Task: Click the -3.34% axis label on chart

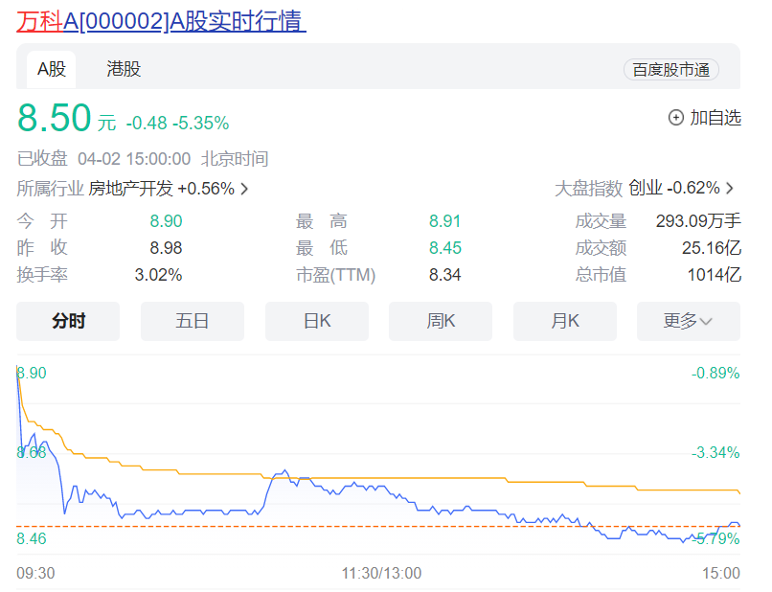Action: pos(715,452)
